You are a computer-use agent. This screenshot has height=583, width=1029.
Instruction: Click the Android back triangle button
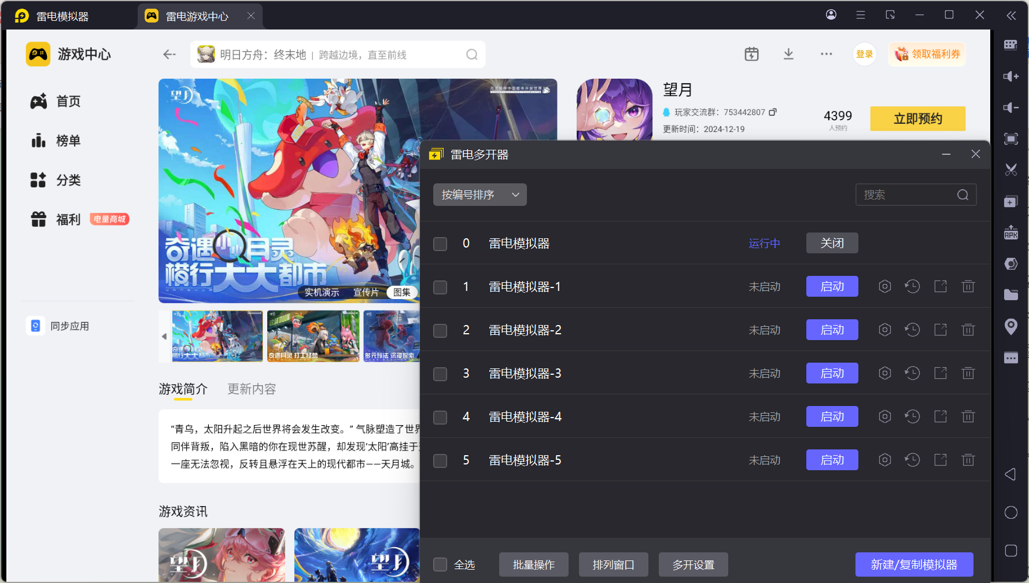click(1010, 474)
